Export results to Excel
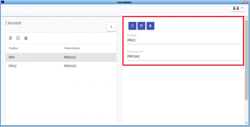Image resolution: width=250 pixels, height=127 pixels. [10, 38]
